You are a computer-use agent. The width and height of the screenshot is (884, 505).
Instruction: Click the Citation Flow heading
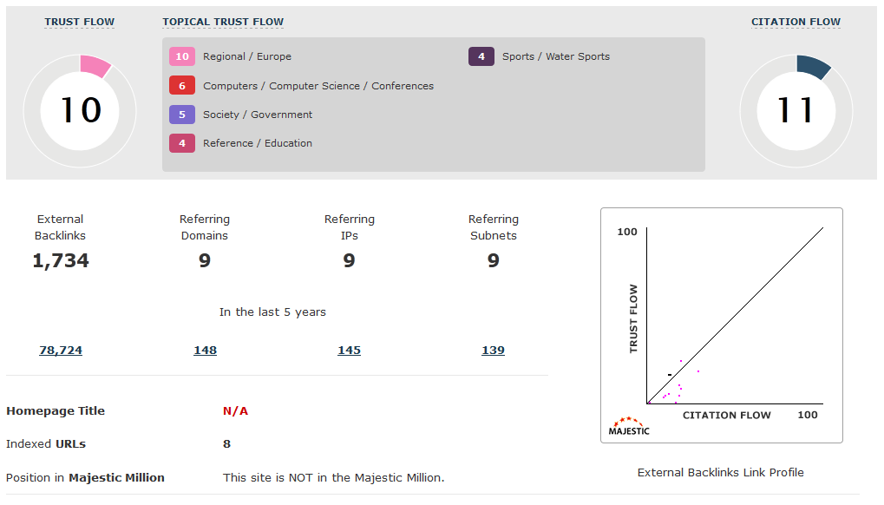796,22
